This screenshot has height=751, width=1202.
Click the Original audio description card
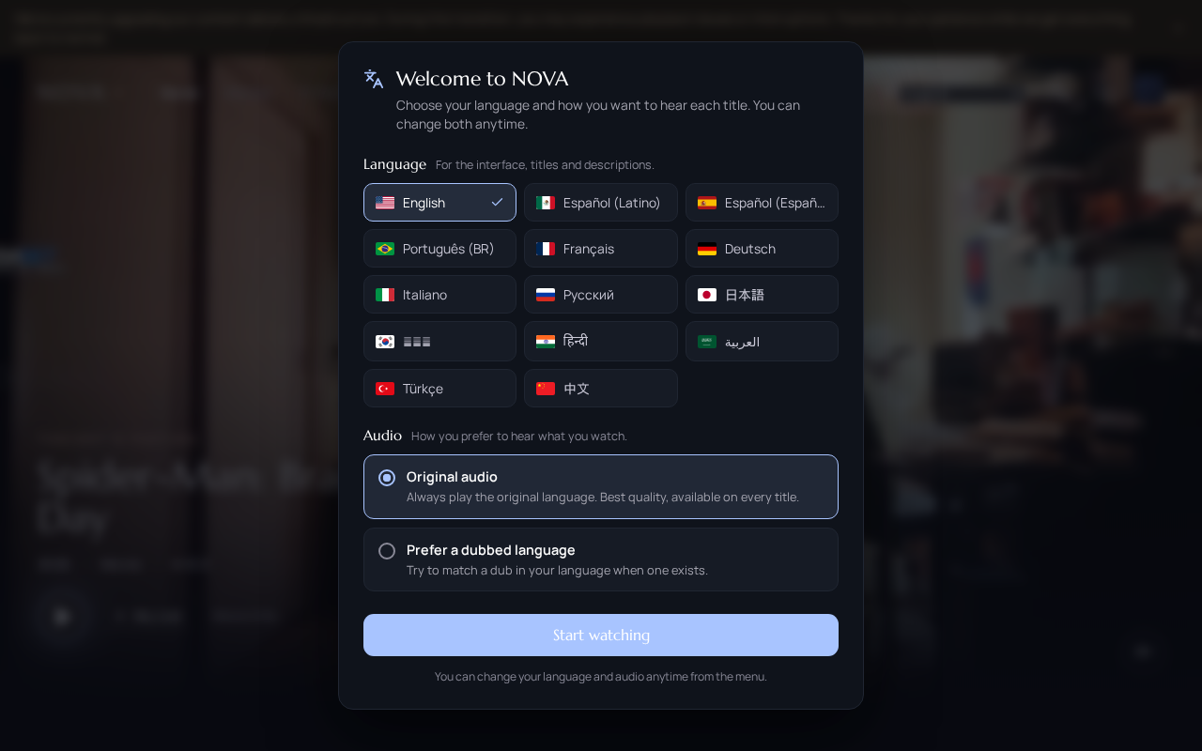click(601, 486)
